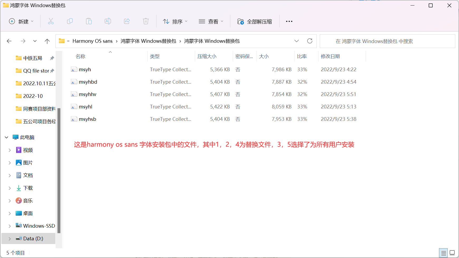The height and width of the screenshot is (258, 459).
Task: Sort by 类型 column header
Action: [155, 56]
